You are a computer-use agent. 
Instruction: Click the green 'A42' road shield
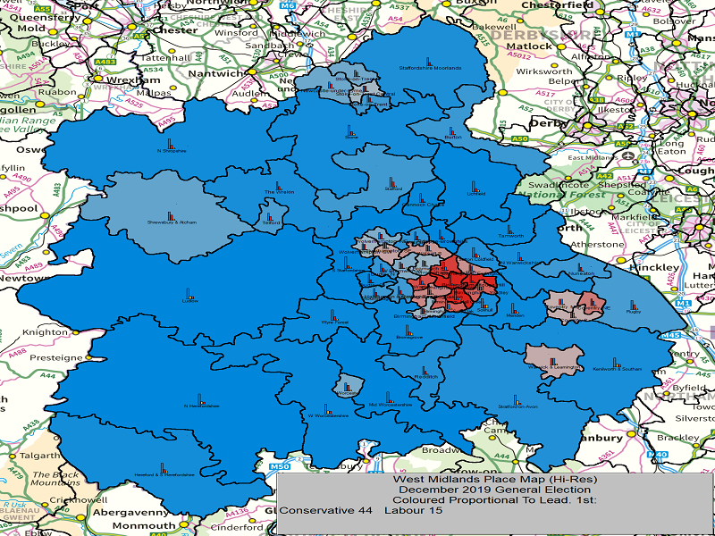(605, 176)
